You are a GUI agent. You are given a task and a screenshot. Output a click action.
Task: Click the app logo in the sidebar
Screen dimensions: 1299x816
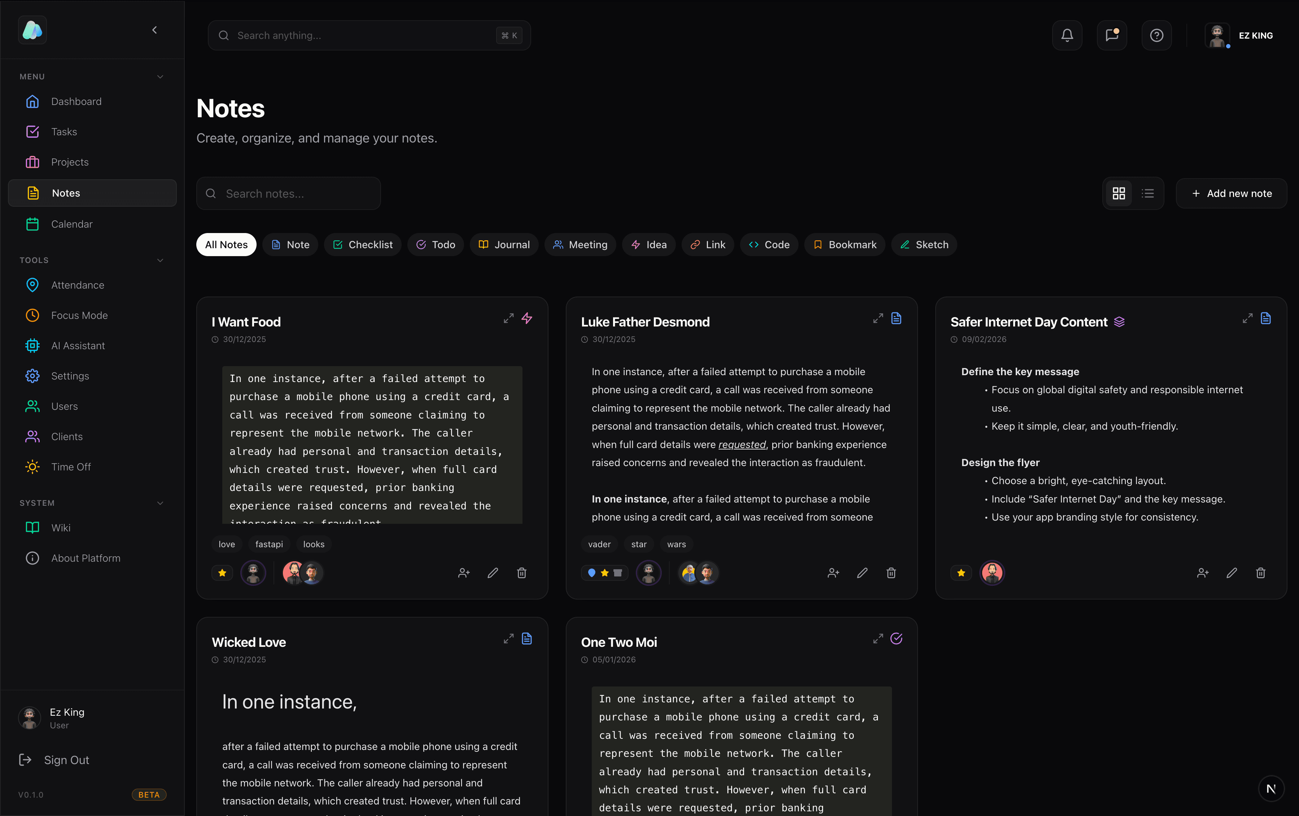click(x=32, y=30)
